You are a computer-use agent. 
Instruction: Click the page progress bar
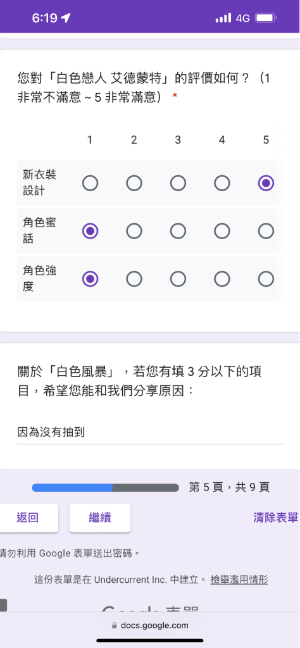[x=105, y=488]
